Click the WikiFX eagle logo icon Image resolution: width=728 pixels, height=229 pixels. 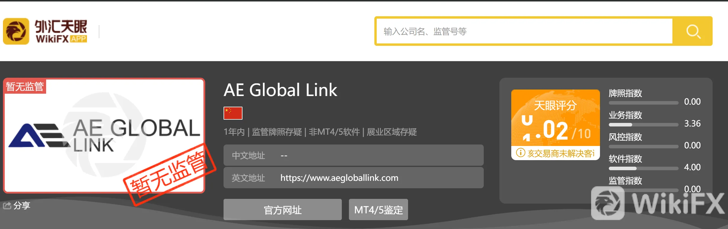click(16, 31)
